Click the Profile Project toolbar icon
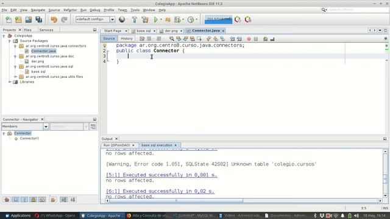 click(177, 19)
